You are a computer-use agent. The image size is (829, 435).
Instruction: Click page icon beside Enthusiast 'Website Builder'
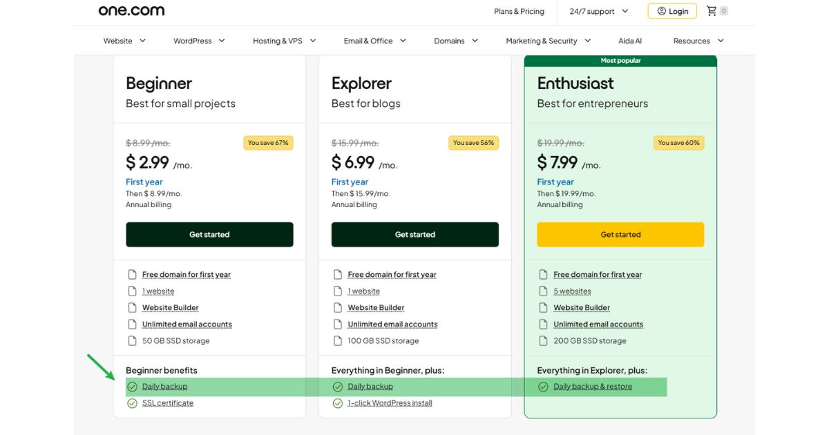544,307
